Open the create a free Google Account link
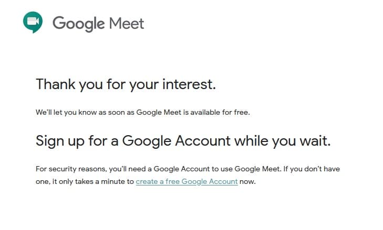This screenshot has height=230, width=383. pyautogui.click(x=187, y=181)
